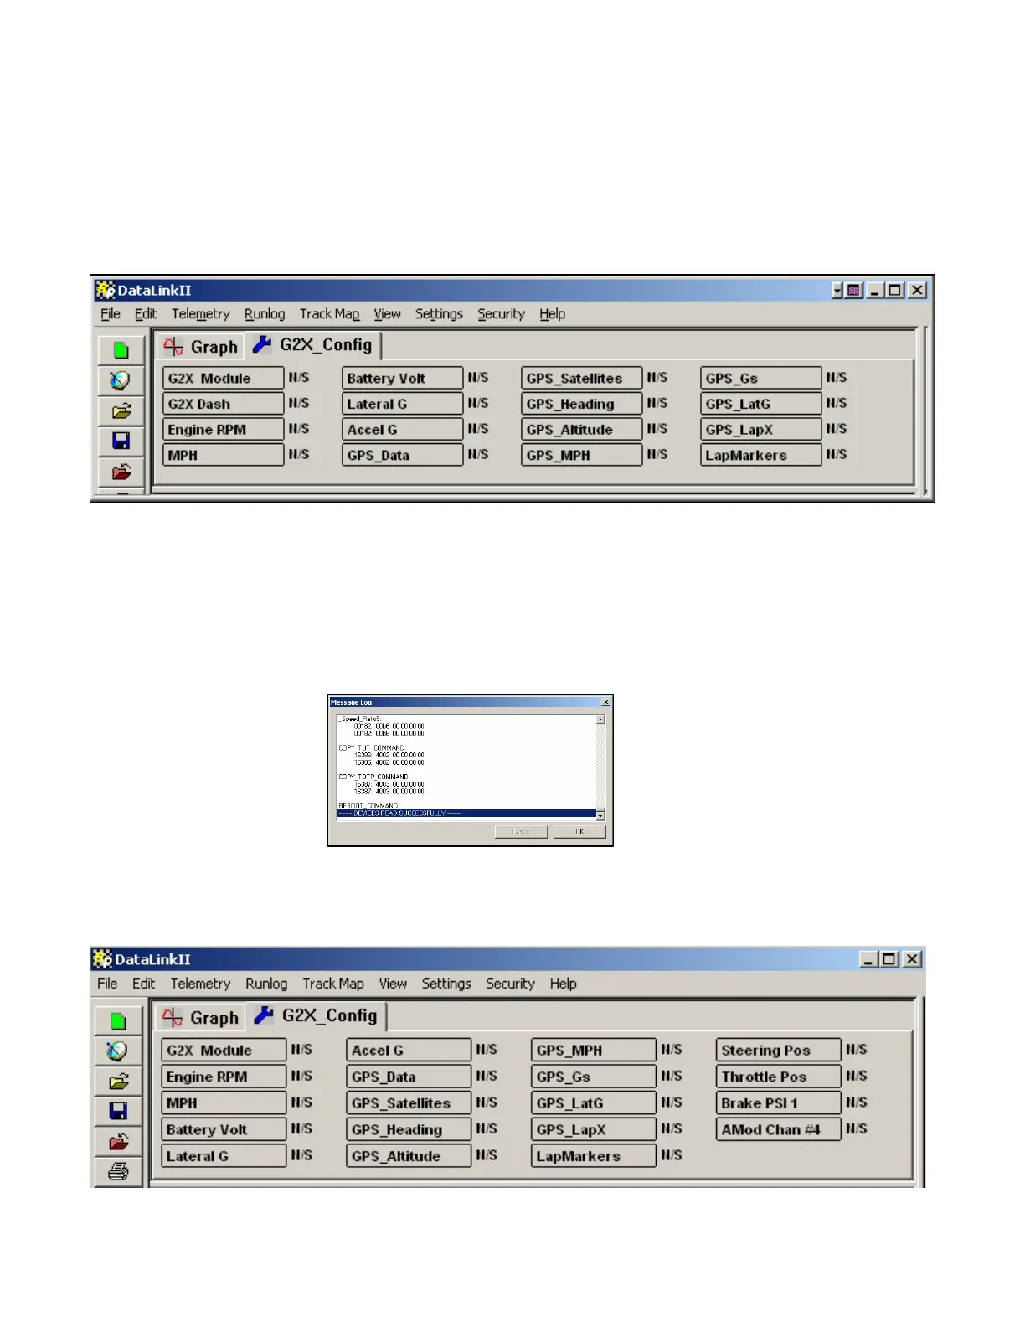1025x1327 pixels.
Task: Click yellow open-folder icon in lower DataLinkII window
Action: (118, 1081)
